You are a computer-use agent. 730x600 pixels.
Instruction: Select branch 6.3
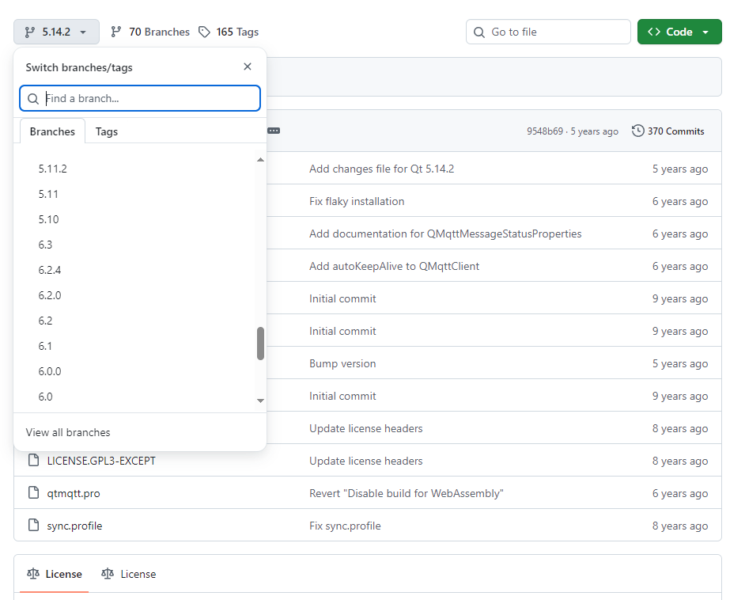click(45, 245)
